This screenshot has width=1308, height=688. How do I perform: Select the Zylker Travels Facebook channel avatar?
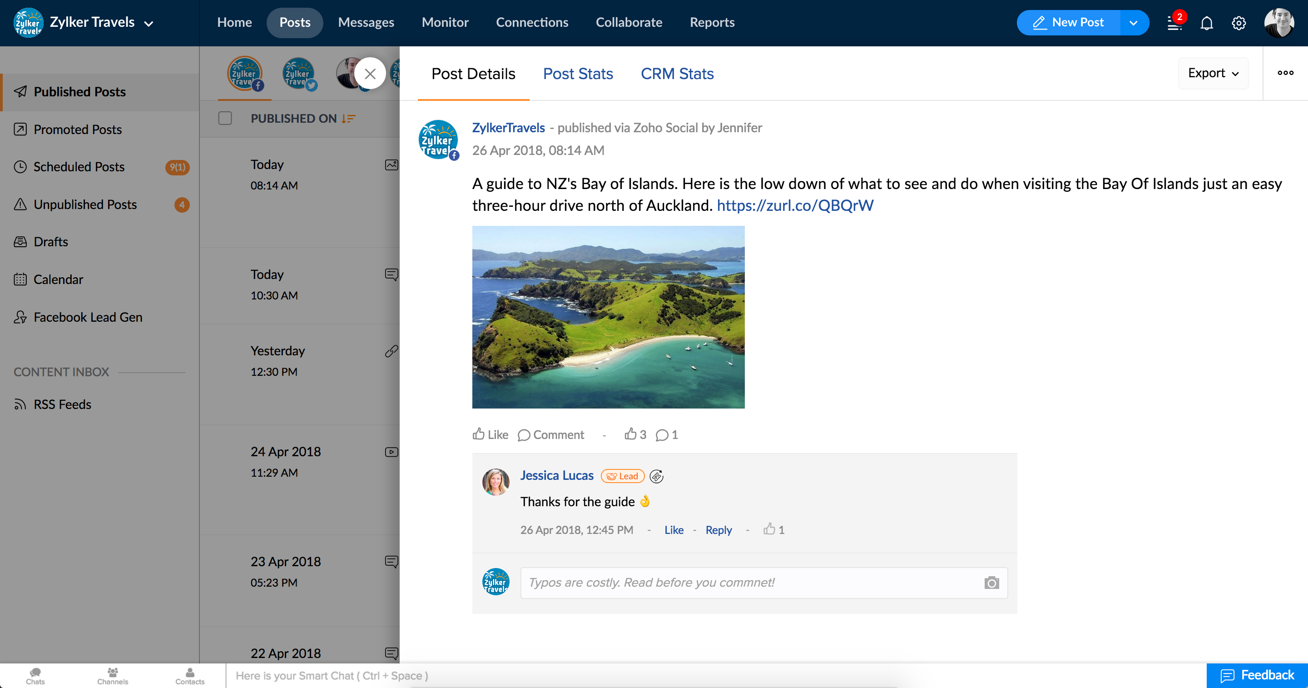[x=245, y=74]
